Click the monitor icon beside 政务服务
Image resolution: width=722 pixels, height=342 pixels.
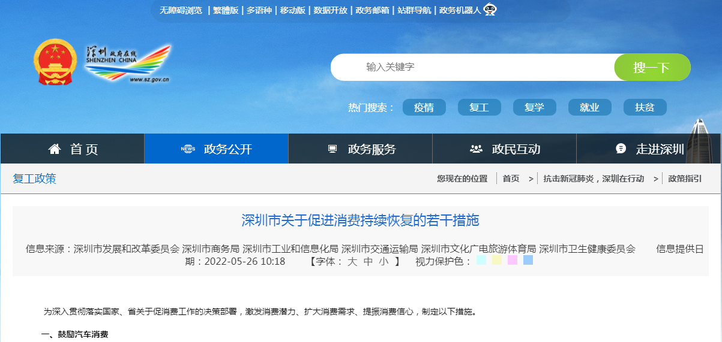point(332,149)
